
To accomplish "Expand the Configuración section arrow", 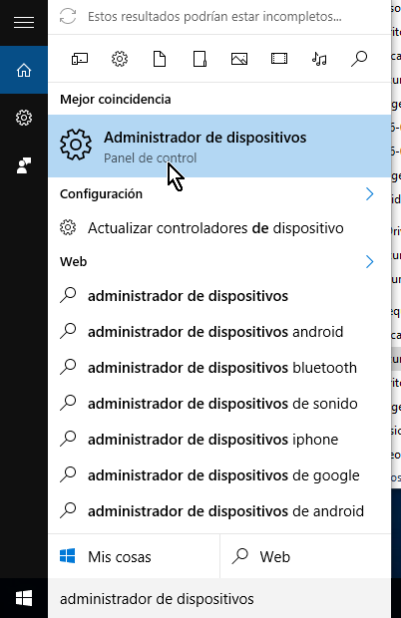I will click(x=369, y=194).
